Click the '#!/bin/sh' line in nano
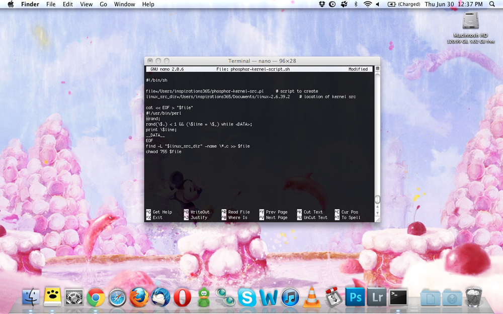The width and height of the screenshot is (503, 314). point(156,80)
